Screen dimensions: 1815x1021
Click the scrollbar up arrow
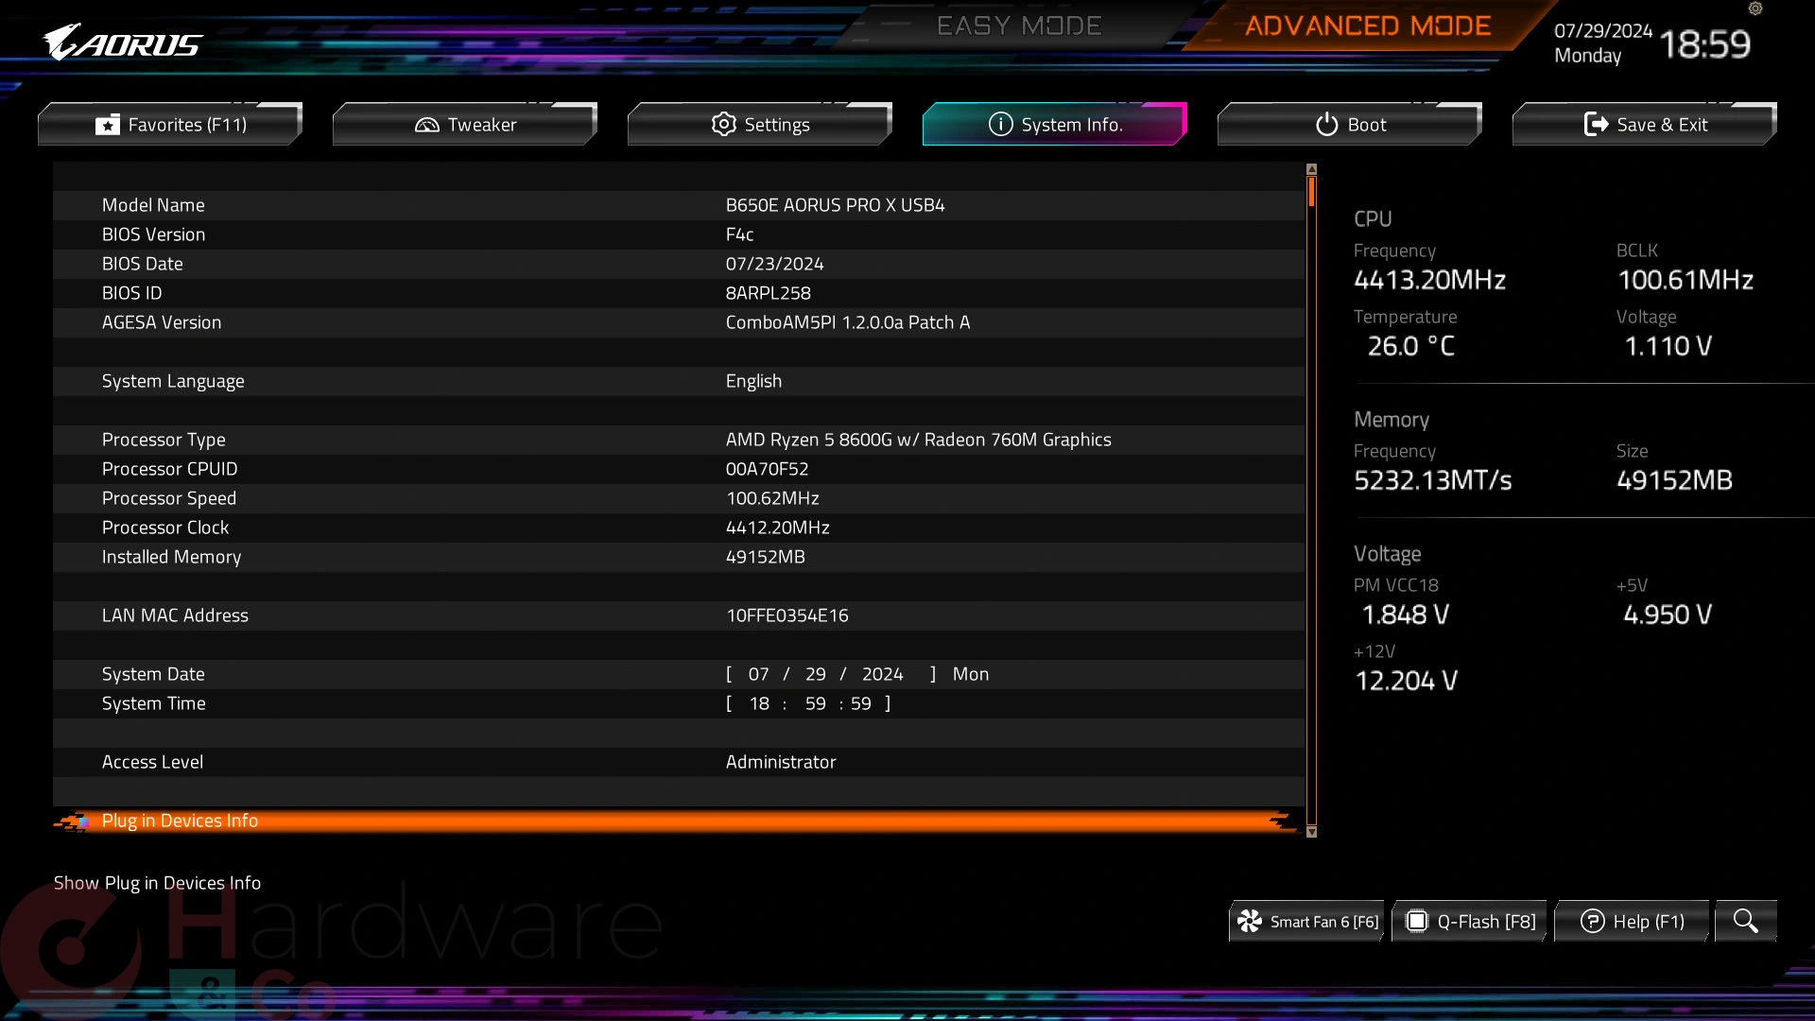click(x=1311, y=169)
